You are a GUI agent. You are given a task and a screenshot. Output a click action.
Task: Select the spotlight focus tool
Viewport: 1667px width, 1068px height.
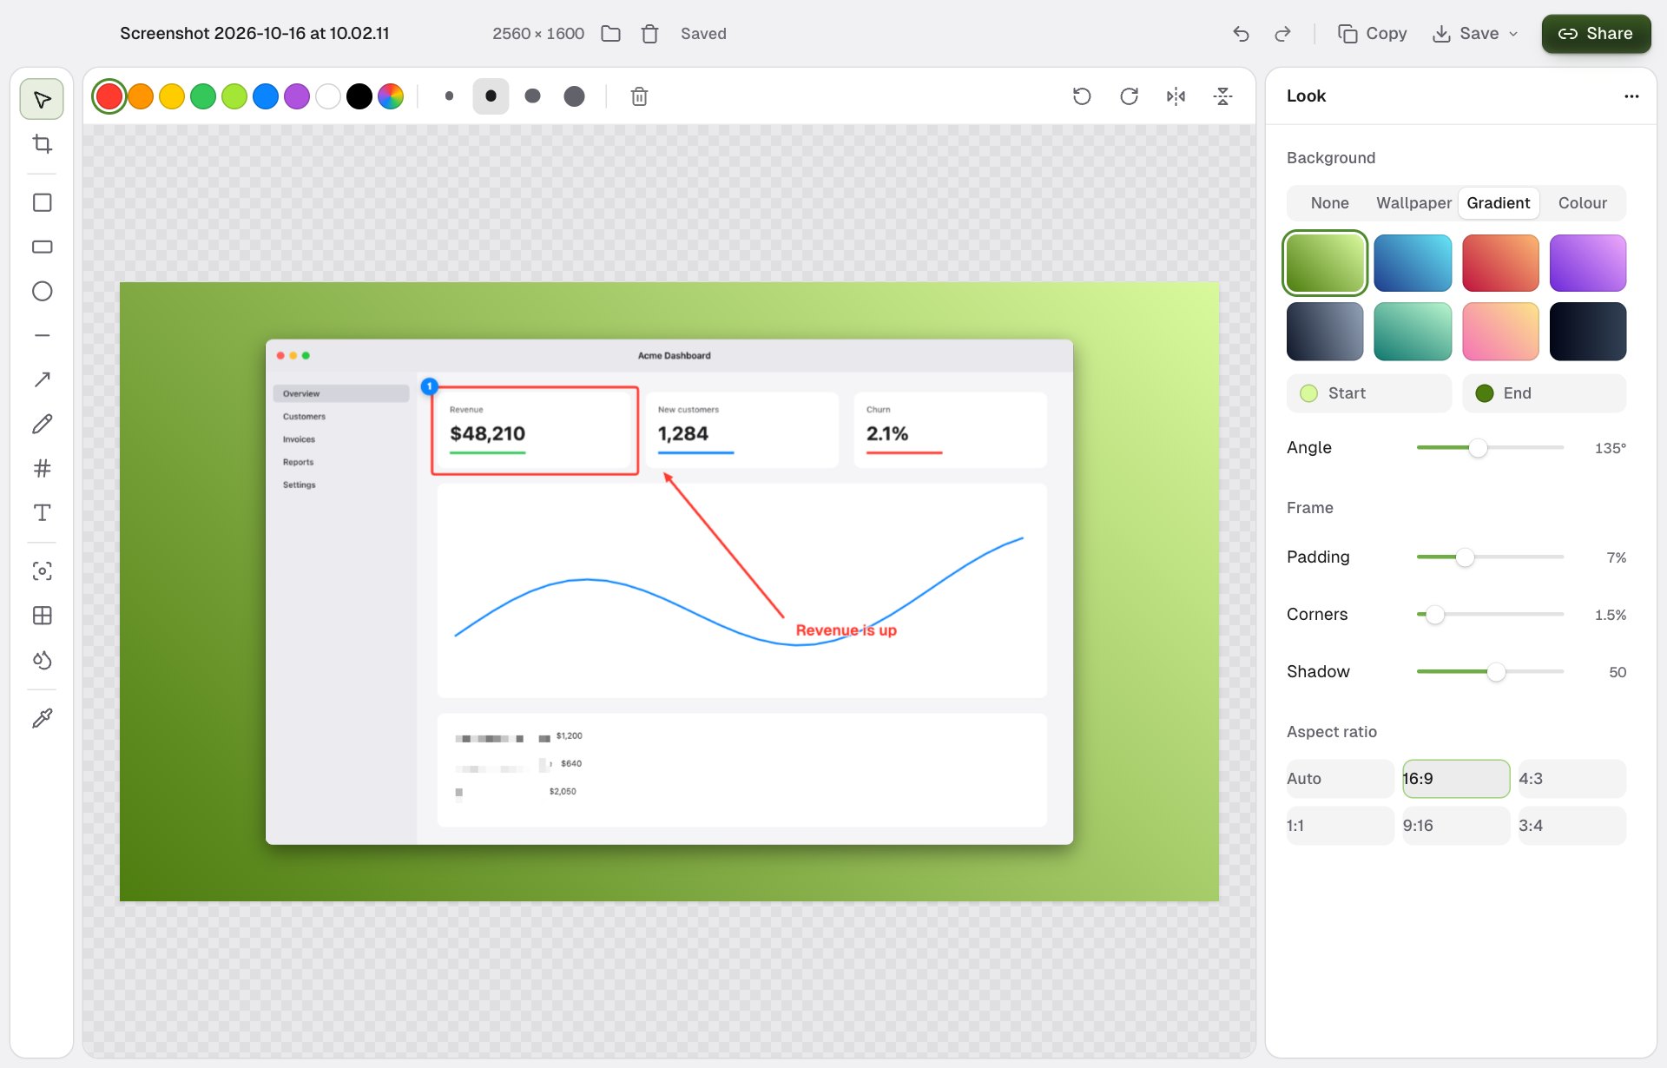tap(42, 570)
